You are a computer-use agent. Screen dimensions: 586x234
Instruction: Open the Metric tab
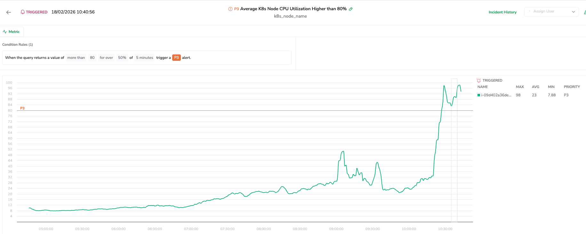(12, 32)
